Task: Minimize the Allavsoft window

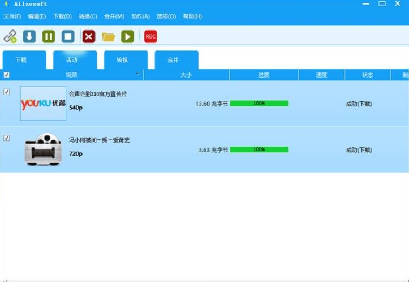Action: [x=366, y=3]
